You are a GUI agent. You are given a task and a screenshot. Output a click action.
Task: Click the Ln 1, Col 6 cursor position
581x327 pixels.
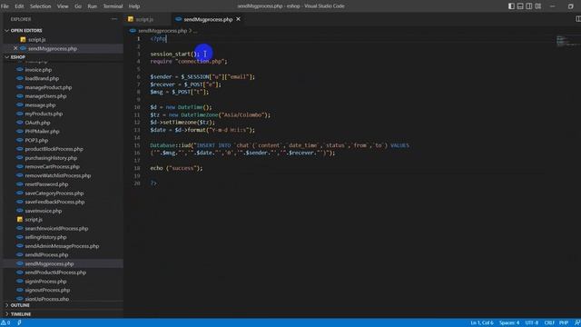tap(482, 323)
